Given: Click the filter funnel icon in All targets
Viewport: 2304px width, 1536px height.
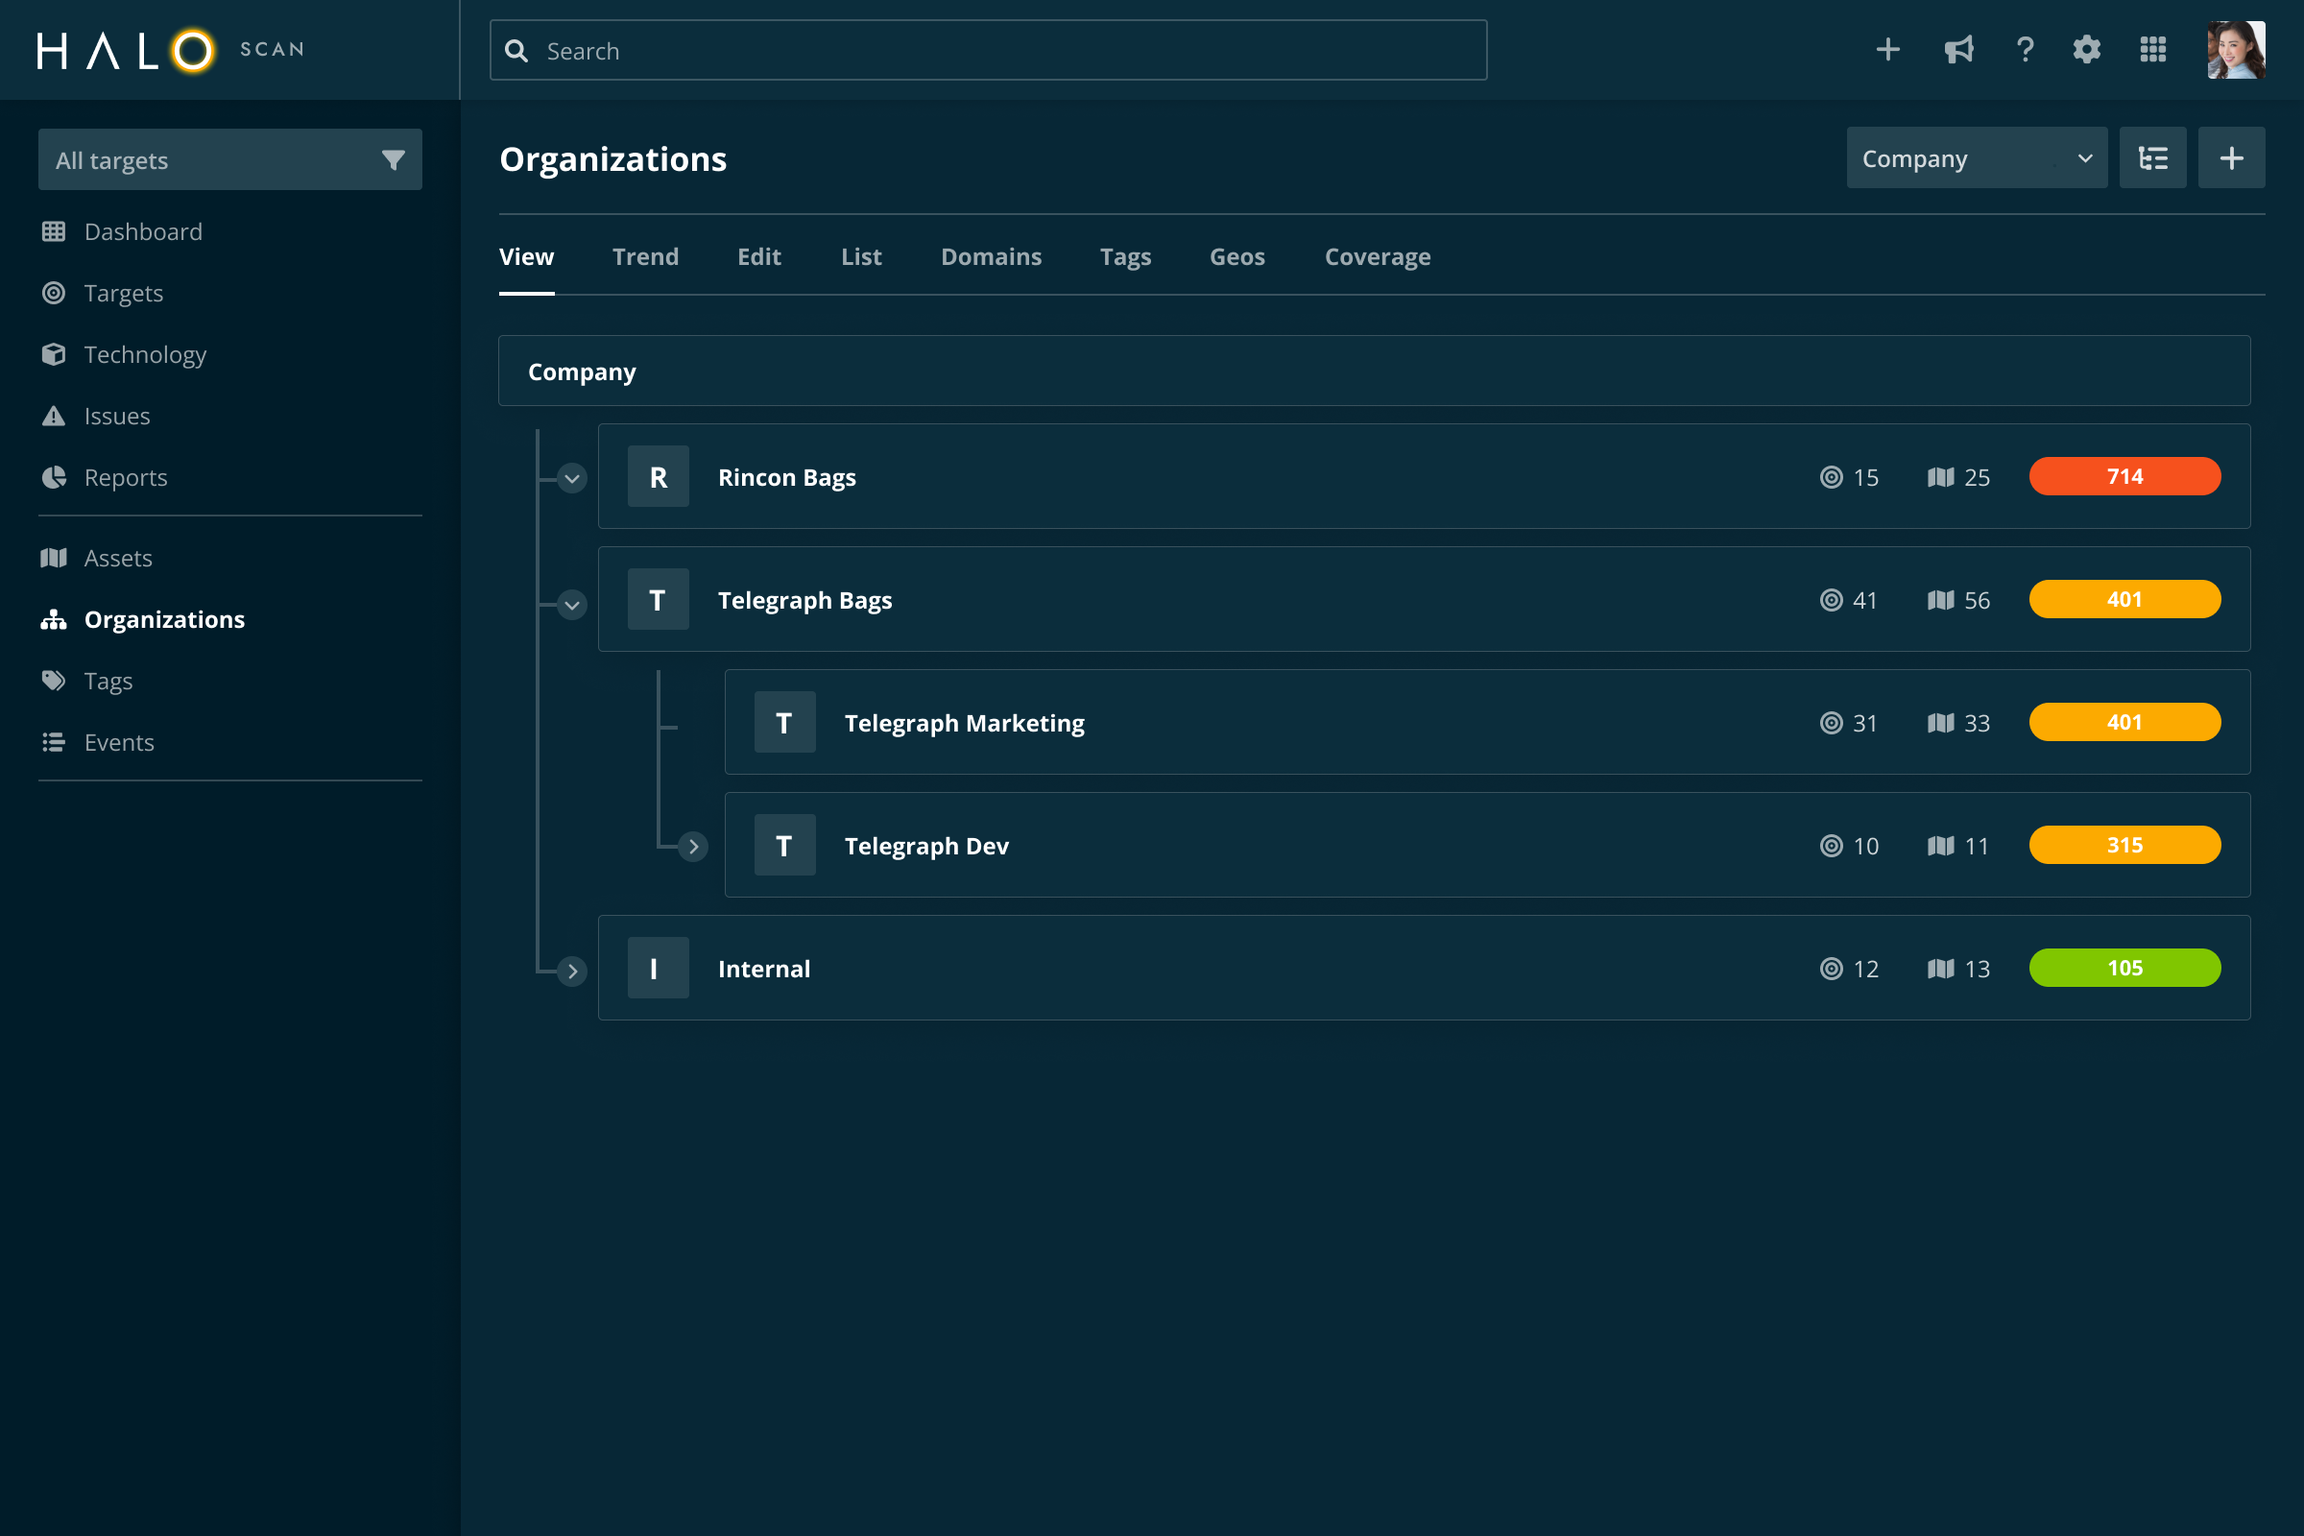Looking at the screenshot, I should tap(393, 159).
